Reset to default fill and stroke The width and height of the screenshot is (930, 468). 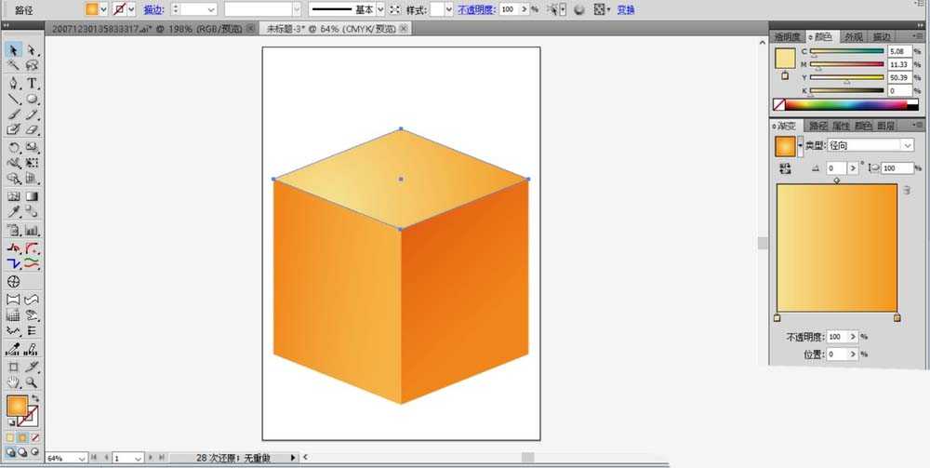10,423
